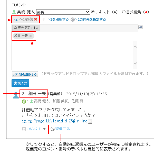Click the author name 高橋 健太 at top

(x=26, y=12)
